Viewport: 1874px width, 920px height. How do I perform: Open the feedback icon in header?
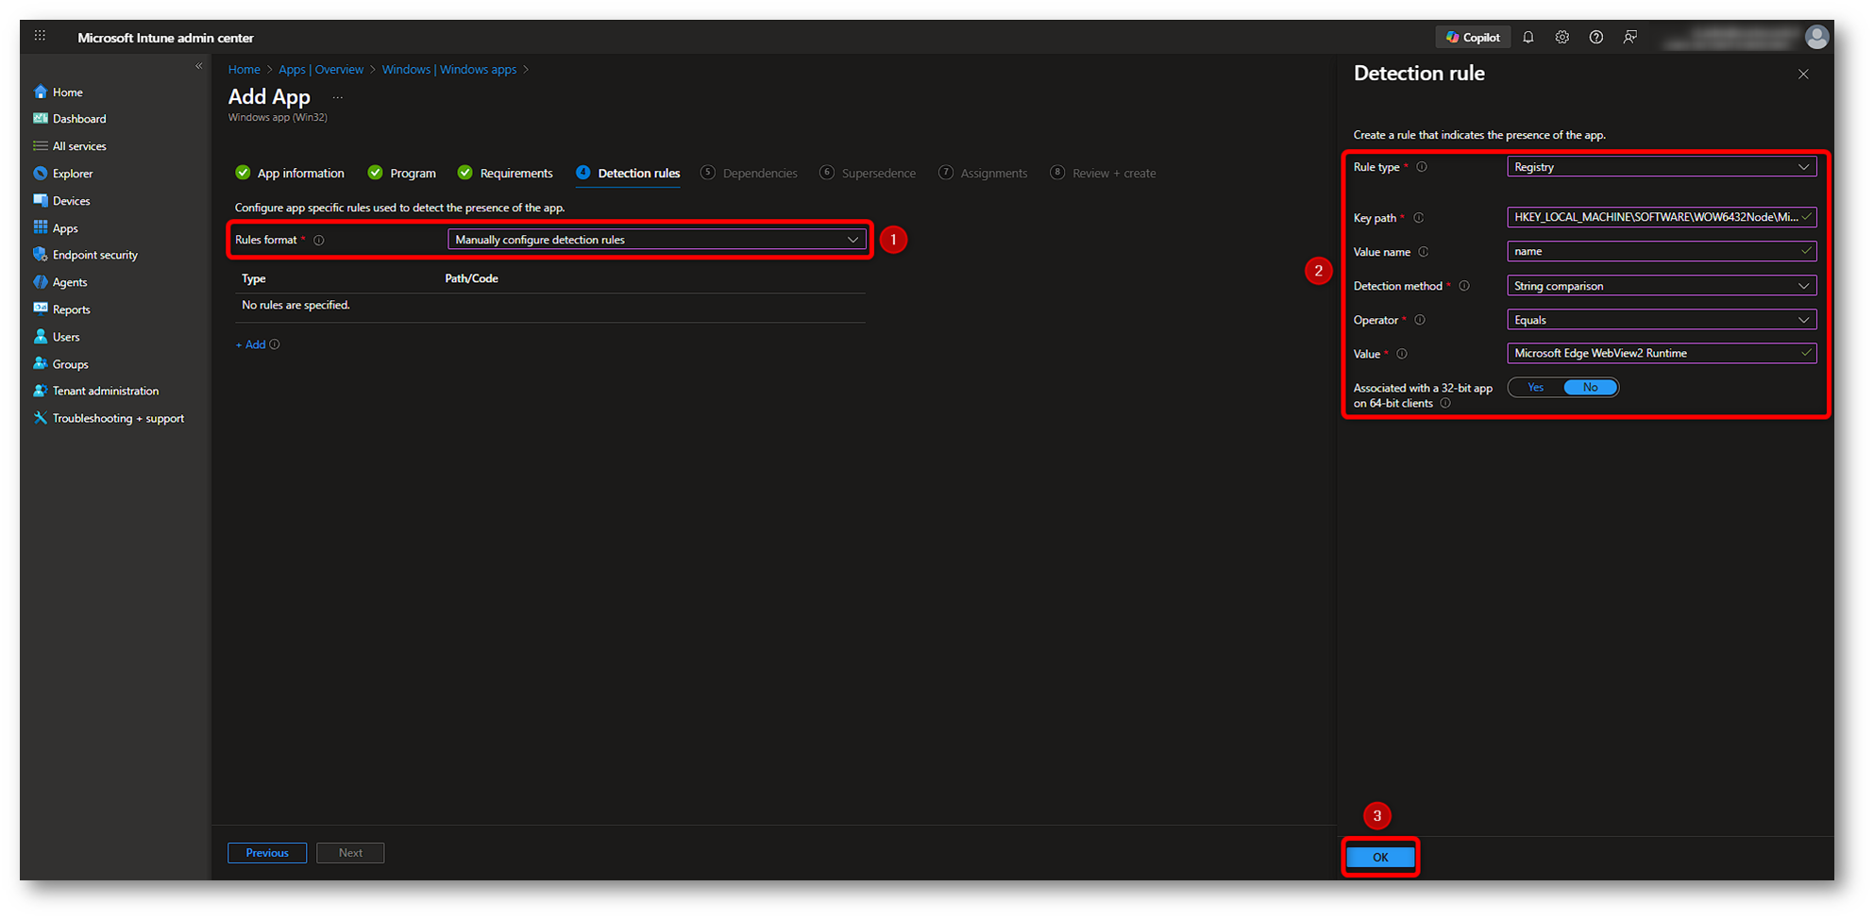(1629, 38)
